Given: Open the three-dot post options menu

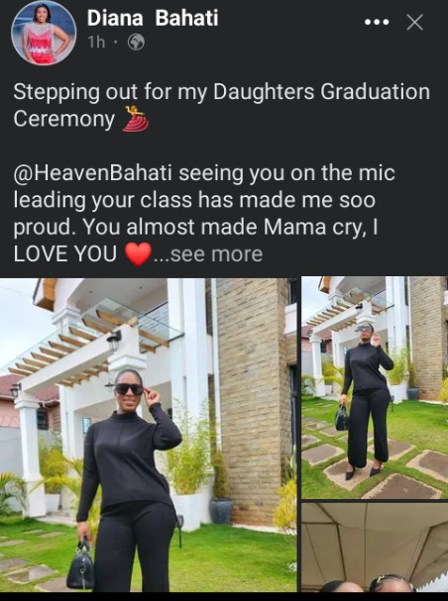Looking at the screenshot, I should click(x=377, y=22).
